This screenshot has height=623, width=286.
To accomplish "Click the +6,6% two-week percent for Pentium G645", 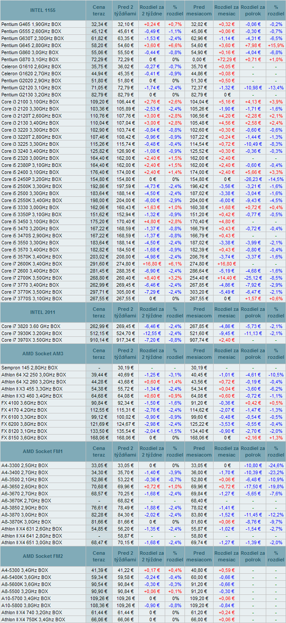I will click(175, 45).
